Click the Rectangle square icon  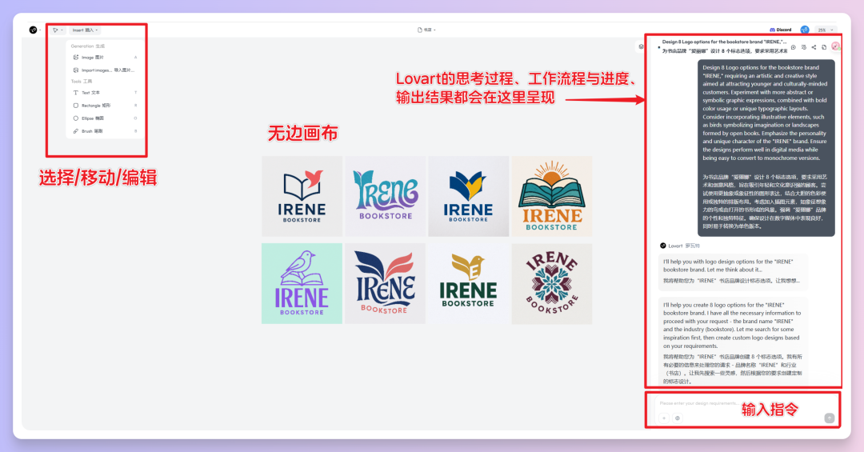click(x=75, y=106)
